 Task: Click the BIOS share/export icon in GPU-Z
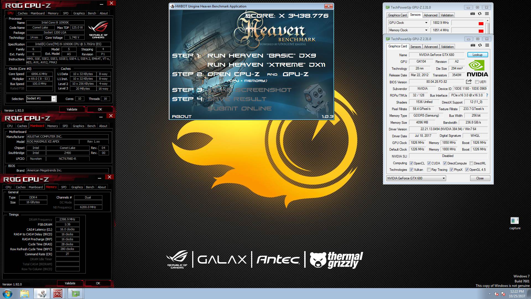tap(469, 82)
